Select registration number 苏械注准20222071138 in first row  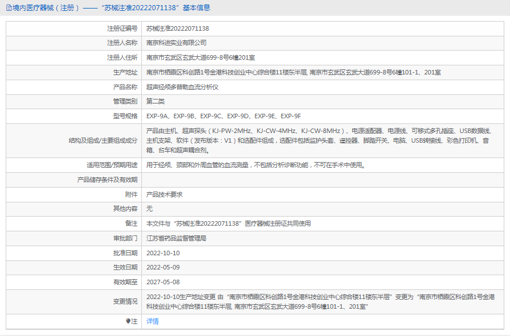point(178,28)
